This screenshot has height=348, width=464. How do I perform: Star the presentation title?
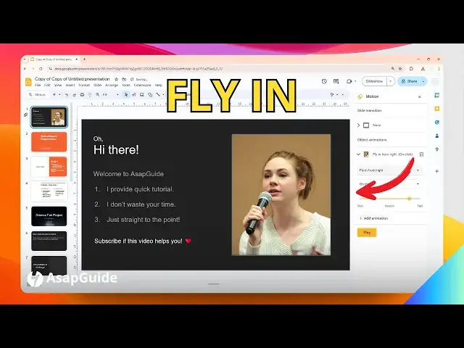pos(116,78)
